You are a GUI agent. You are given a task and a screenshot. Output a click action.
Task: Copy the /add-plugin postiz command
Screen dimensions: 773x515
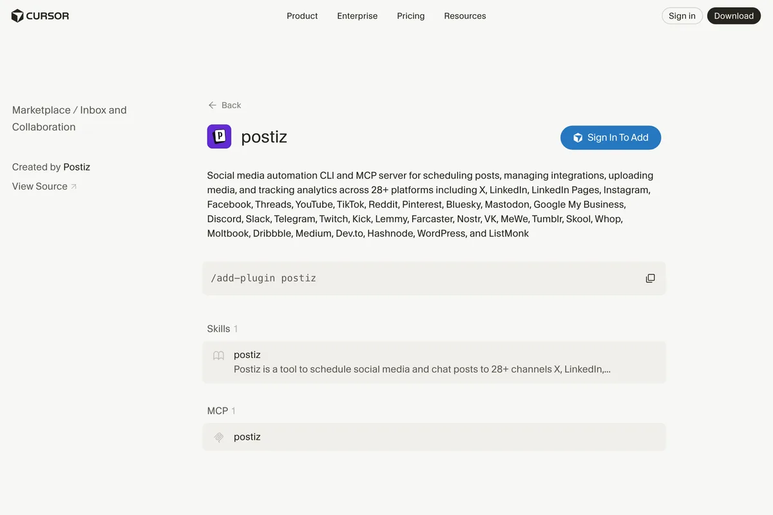(x=651, y=278)
